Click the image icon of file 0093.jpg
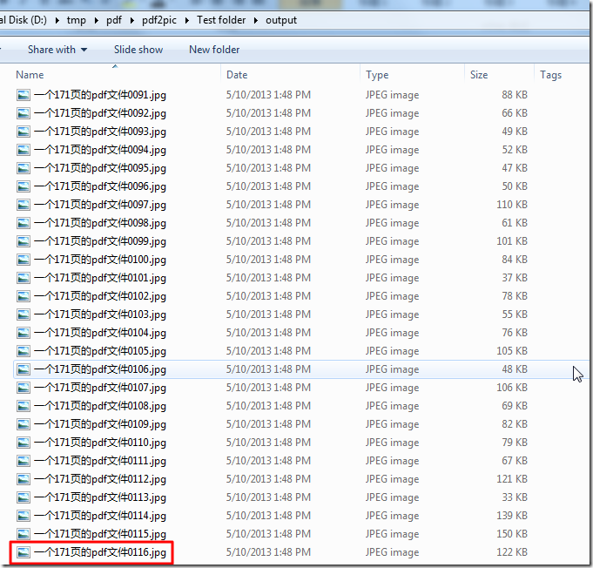This screenshot has width=593, height=568. pos(23,132)
